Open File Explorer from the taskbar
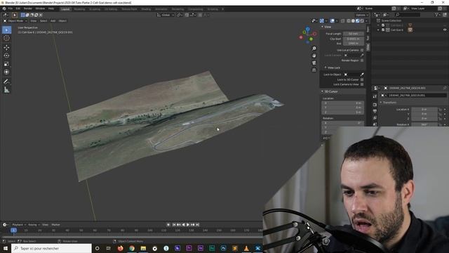The image size is (449, 253). [143, 248]
